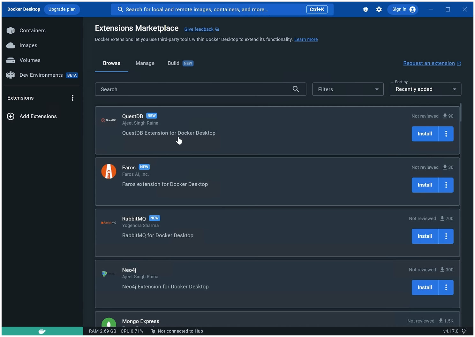Install the Faros extension
The width and height of the screenshot is (475, 337).
425,185
